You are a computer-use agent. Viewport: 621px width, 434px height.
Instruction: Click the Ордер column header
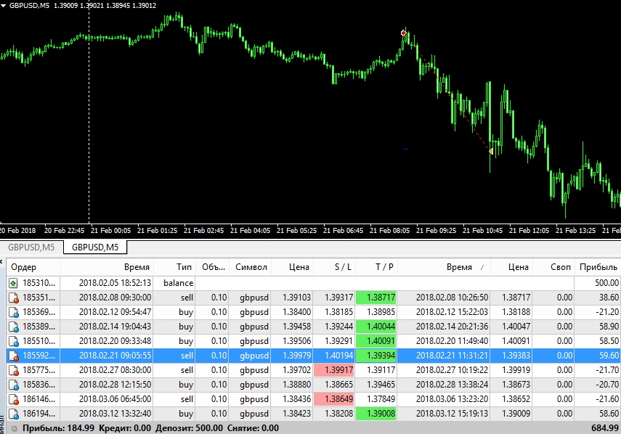23,267
